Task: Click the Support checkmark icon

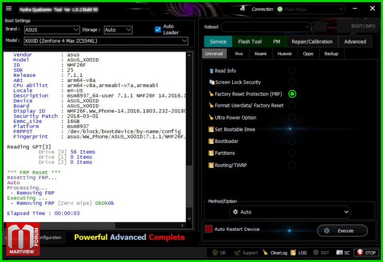Action: point(237,252)
